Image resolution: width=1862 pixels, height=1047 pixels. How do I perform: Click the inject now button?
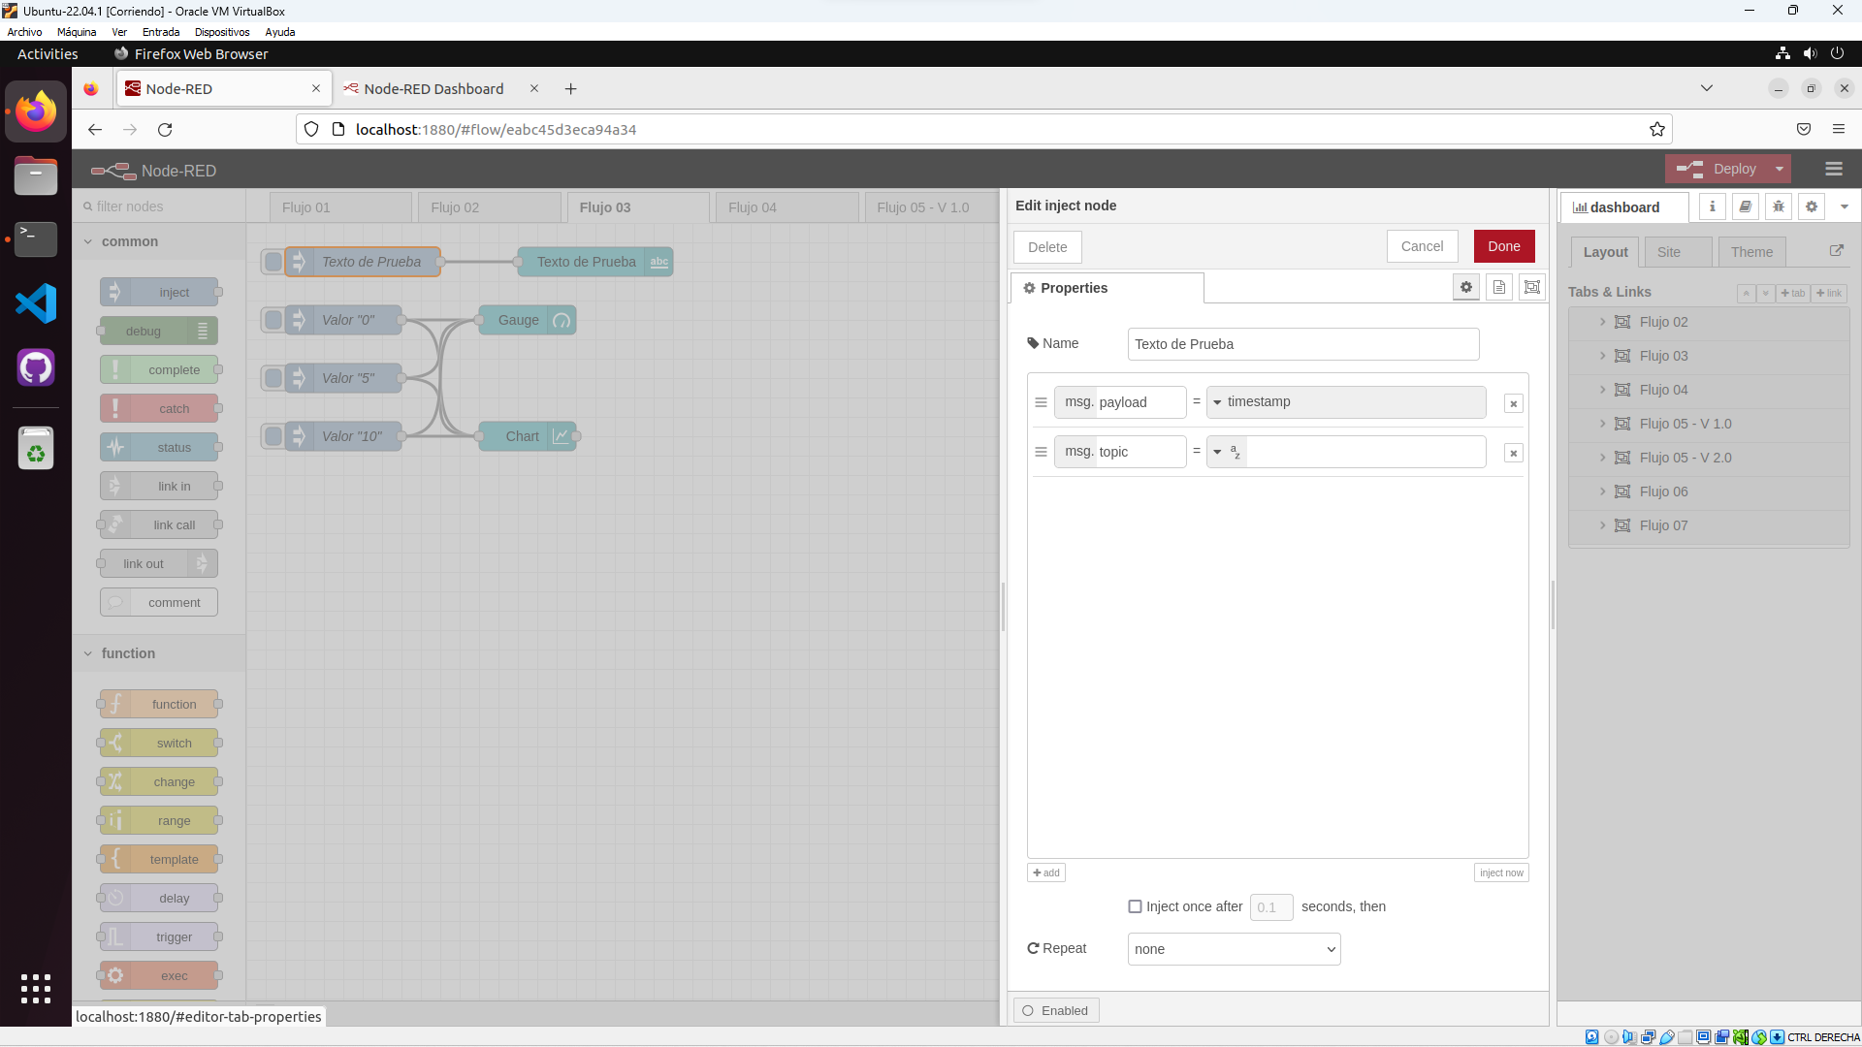point(1501,872)
